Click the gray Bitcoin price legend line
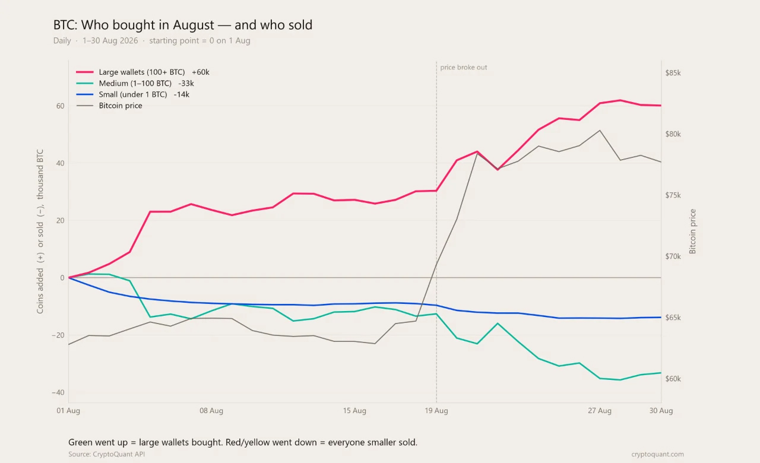This screenshot has height=463, width=760. [85, 106]
